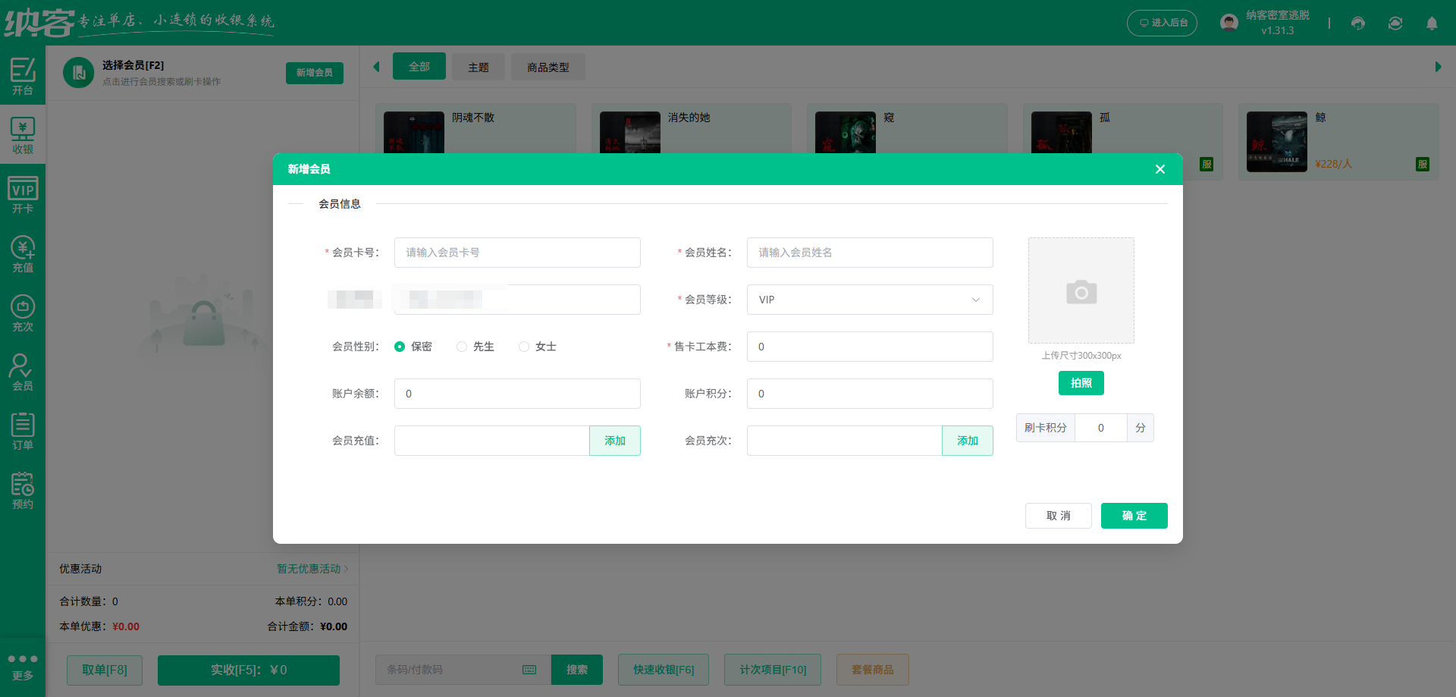Switch to the 商品类型 tab
The width and height of the screenshot is (1456, 697).
pyautogui.click(x=548, y=67)
